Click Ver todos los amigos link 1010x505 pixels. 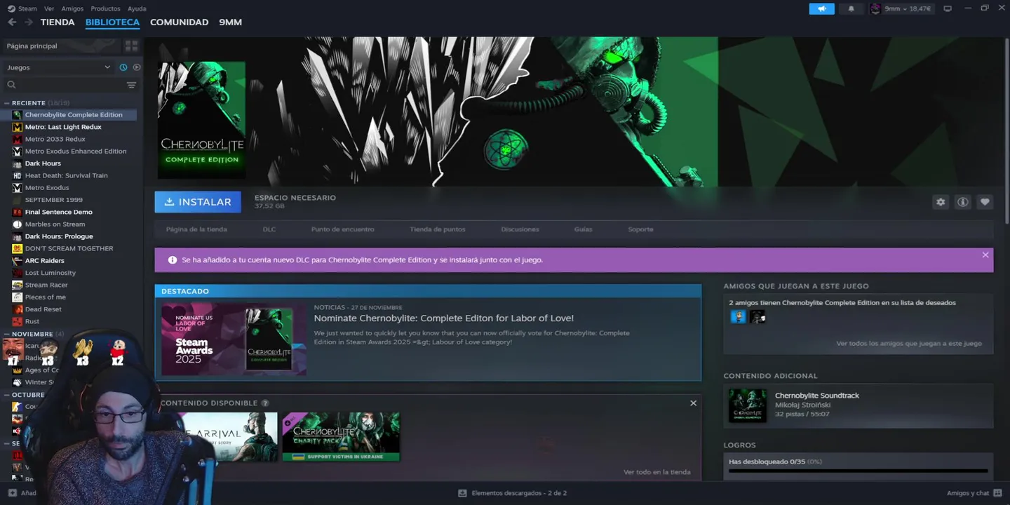point(909,344)
